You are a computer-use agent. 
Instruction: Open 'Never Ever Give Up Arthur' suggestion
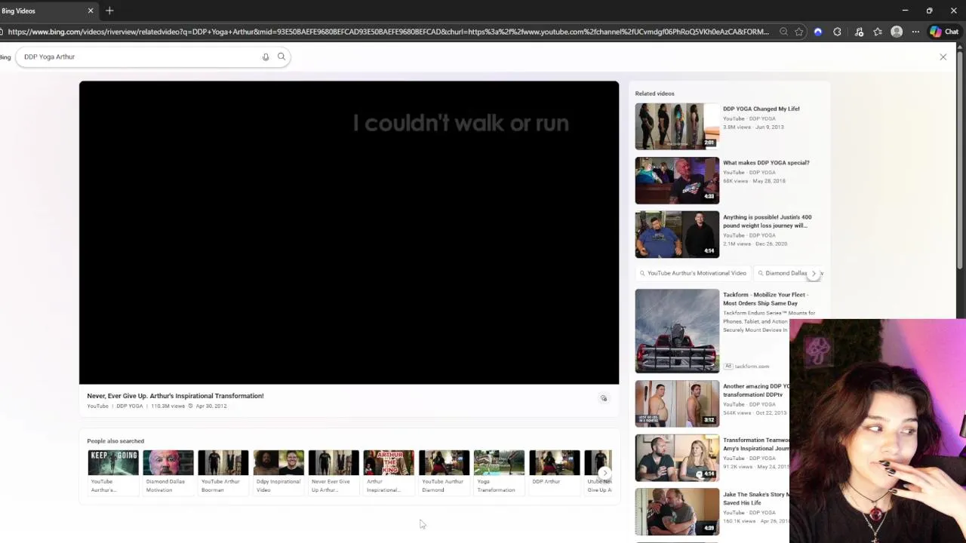point(334,472)
